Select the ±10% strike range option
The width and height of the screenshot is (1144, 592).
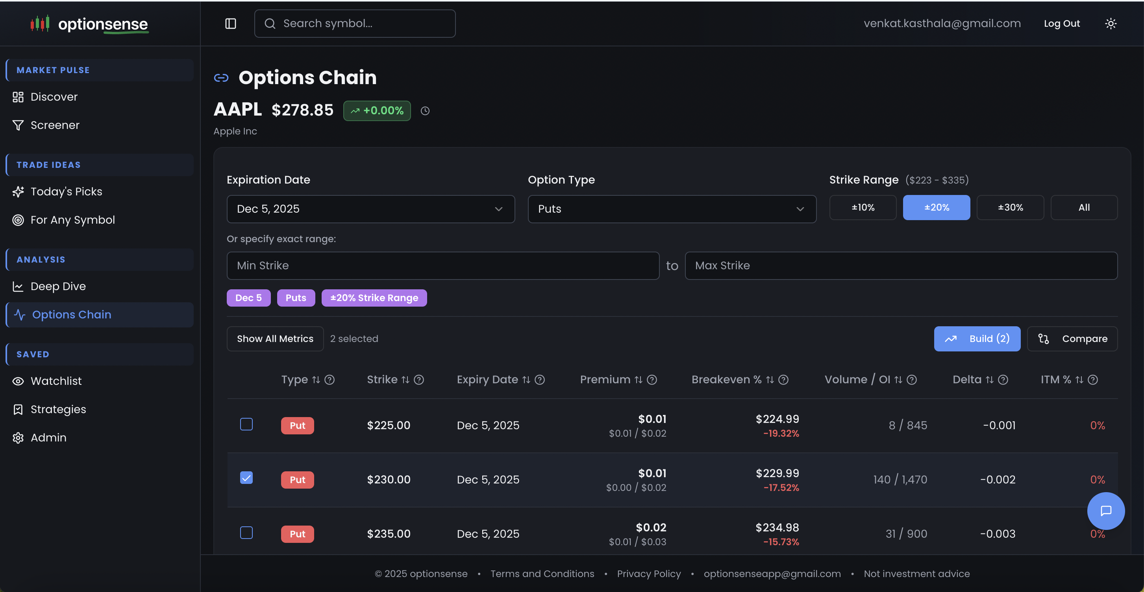[x=863, y=207]
